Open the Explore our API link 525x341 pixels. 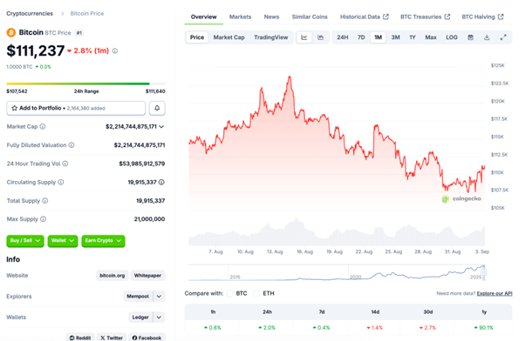(494, 293)
